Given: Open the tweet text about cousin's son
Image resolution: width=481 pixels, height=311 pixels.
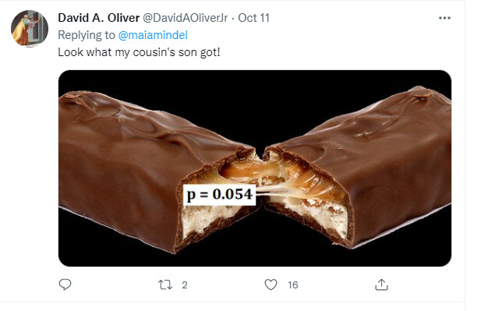Looking at the screenshot, I should pos(139,52).
